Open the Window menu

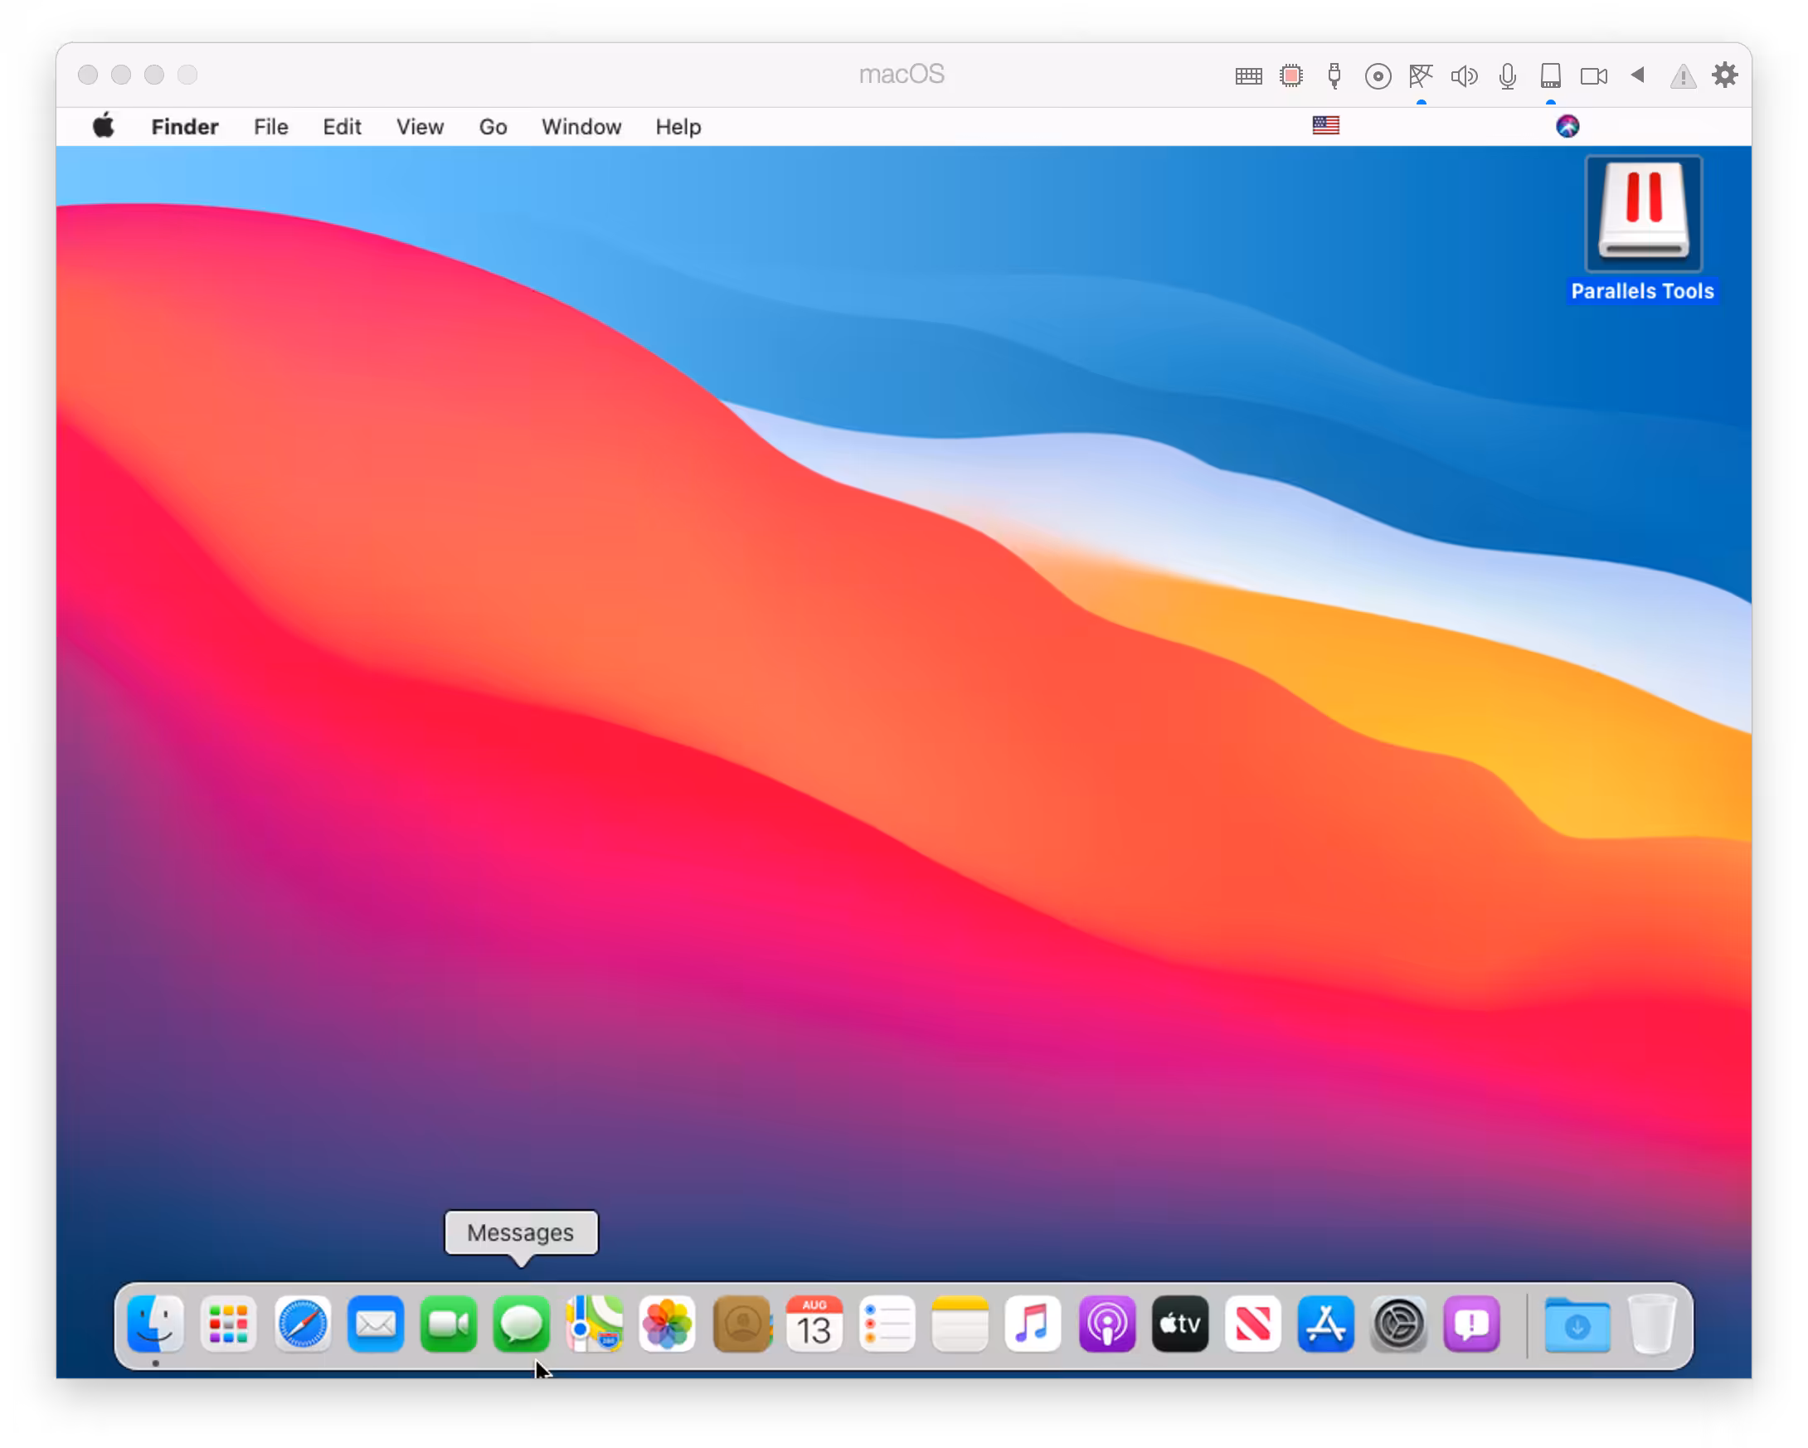(581, 127)
